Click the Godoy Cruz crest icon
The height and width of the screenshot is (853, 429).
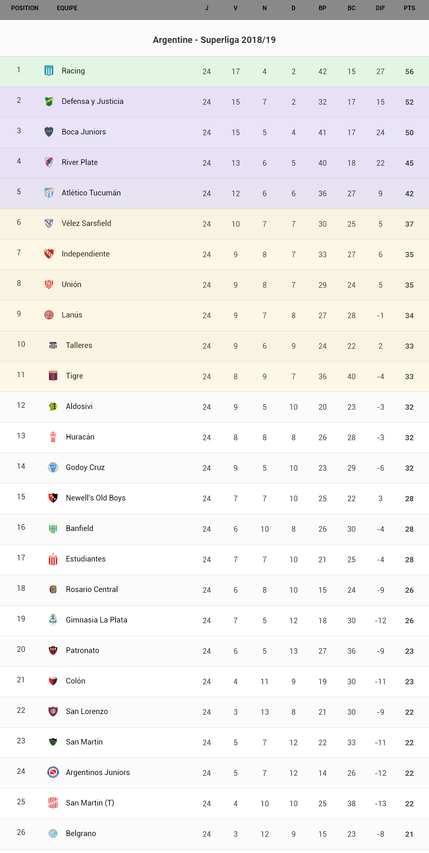(x=53, y=467)
